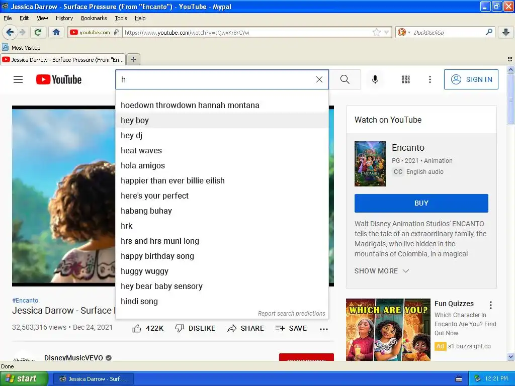Screen dimensions: 515x386
Task: Save video to playlist
Action: click(291, 328)
